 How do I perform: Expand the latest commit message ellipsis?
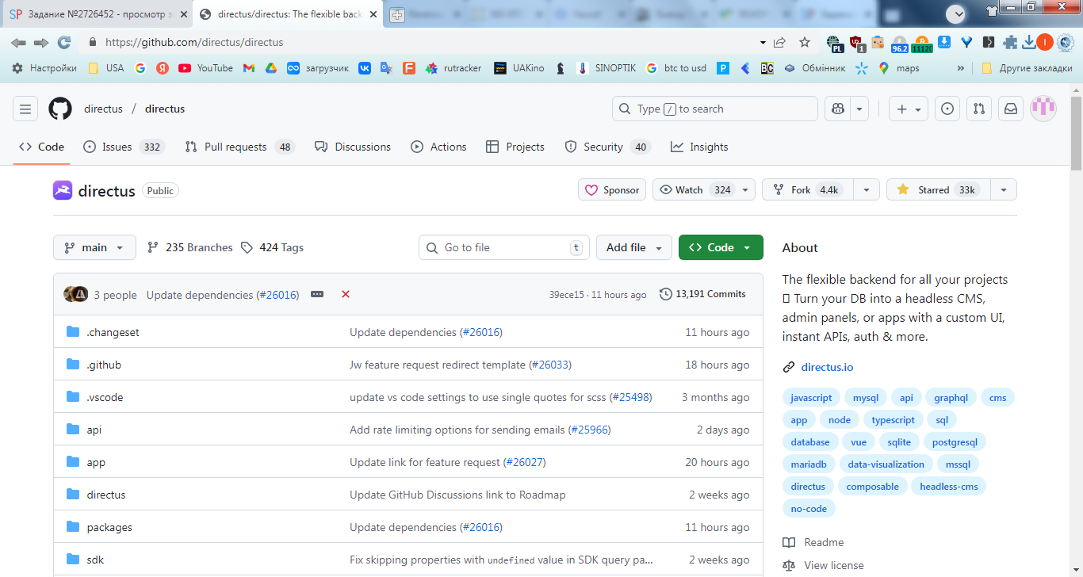click(317, 294)
